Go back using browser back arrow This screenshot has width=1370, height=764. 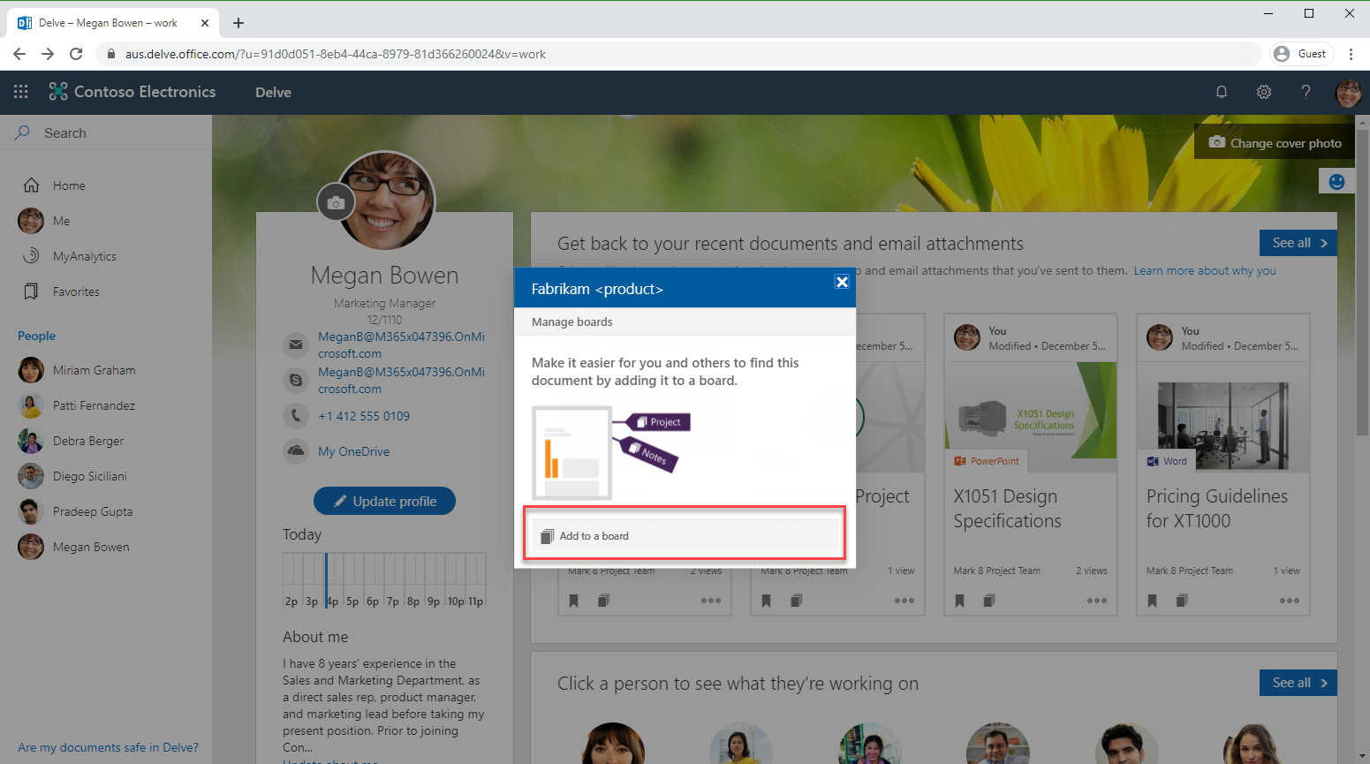tap(19, 54)
